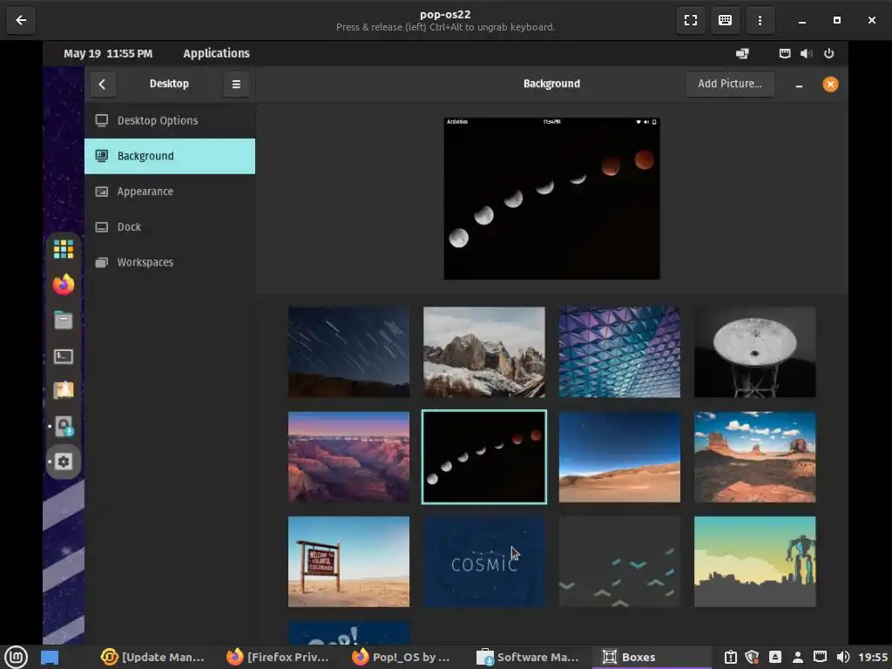
Task: Choose the robot skyline wallpaper
Action: [755, 562]
